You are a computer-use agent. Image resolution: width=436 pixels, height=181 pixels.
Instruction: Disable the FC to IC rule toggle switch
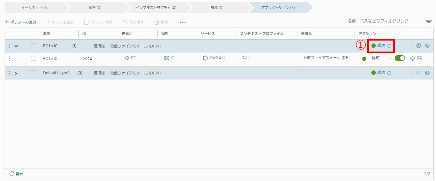[x=400, y=58]
